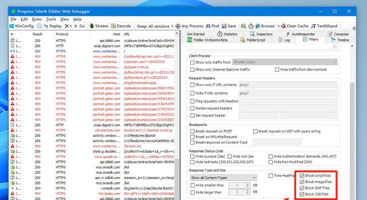
Task: Check Break on XMLHttpRequest
Action: pos(192,137)
